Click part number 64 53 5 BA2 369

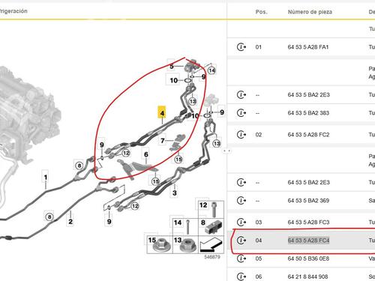tap(308, 201)
